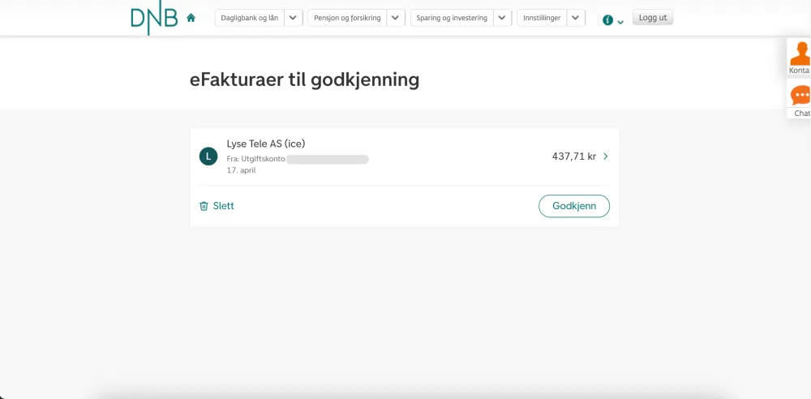
Task: Click the round L avatar for Lyse Tele
Action: (208, 157)
